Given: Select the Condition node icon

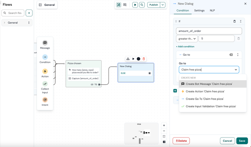Looking at the screenshot, I should pyautogui.click(x=45, y=57).
